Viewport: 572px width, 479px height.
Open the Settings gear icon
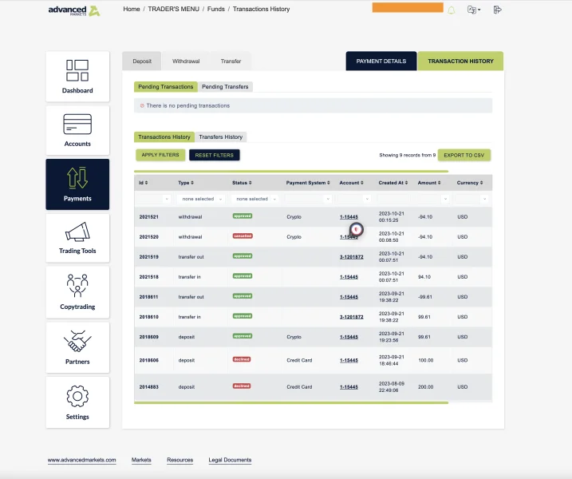[77, 396]
